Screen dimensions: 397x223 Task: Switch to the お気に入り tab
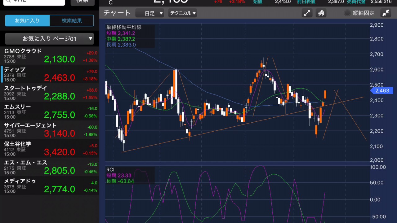[x=27, y=21]
